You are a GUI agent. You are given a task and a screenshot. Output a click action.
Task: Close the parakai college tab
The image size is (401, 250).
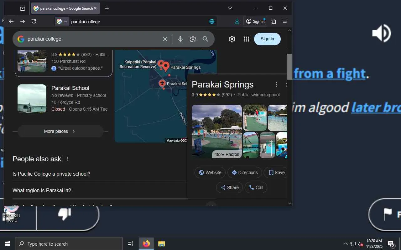point(95,8)
